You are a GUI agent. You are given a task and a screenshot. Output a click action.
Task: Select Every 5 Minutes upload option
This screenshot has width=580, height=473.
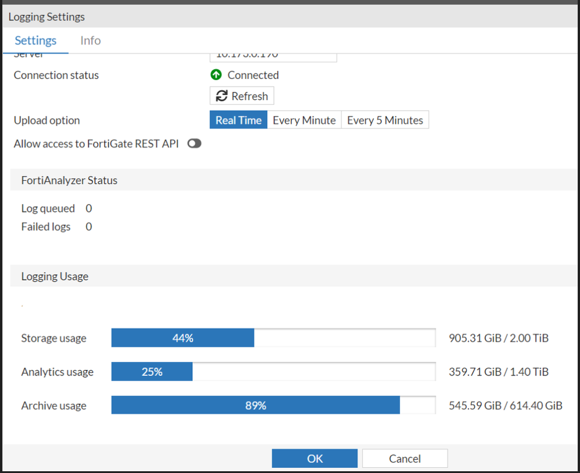pyautogui.click(x=385, y=120)
